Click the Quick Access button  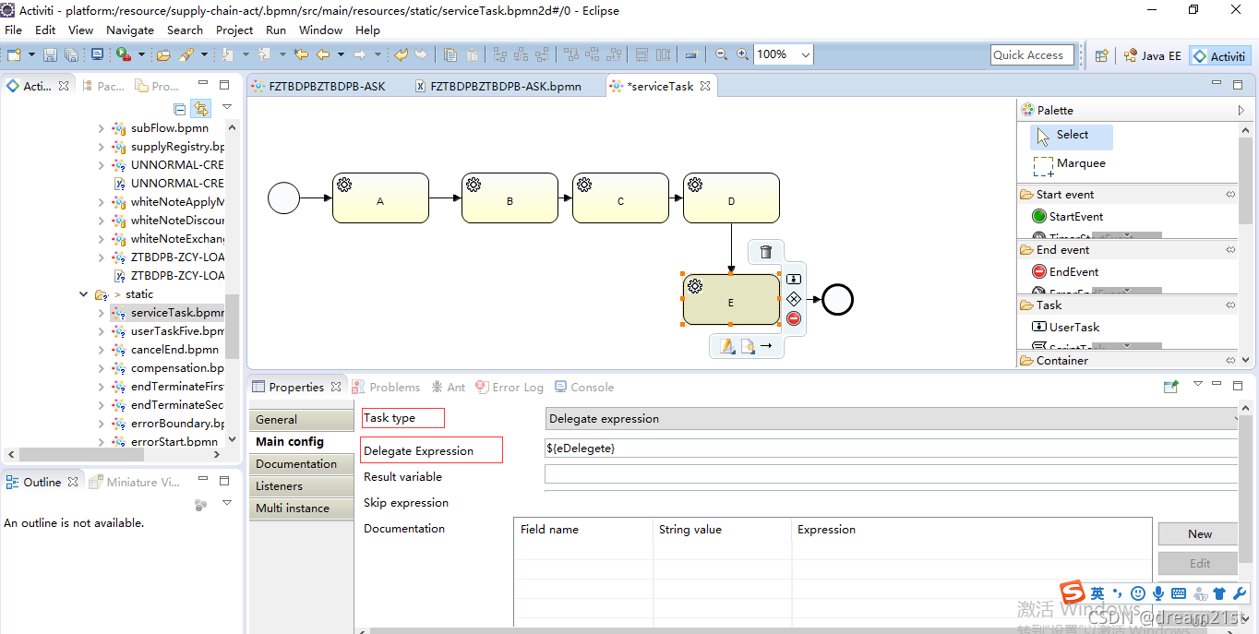pos(1031,54)
